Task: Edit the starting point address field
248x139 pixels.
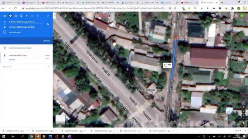Action: coord(26,22)
